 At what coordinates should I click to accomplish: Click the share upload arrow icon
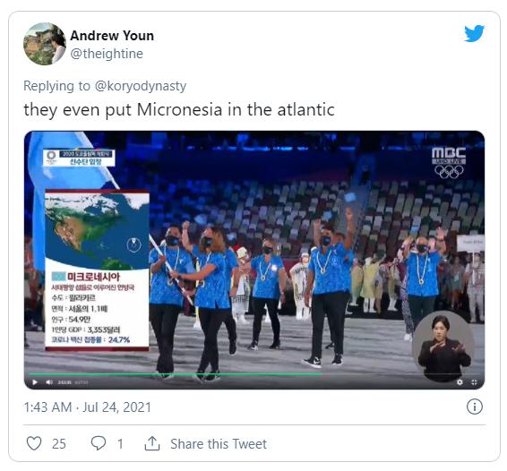pos(152,443)
